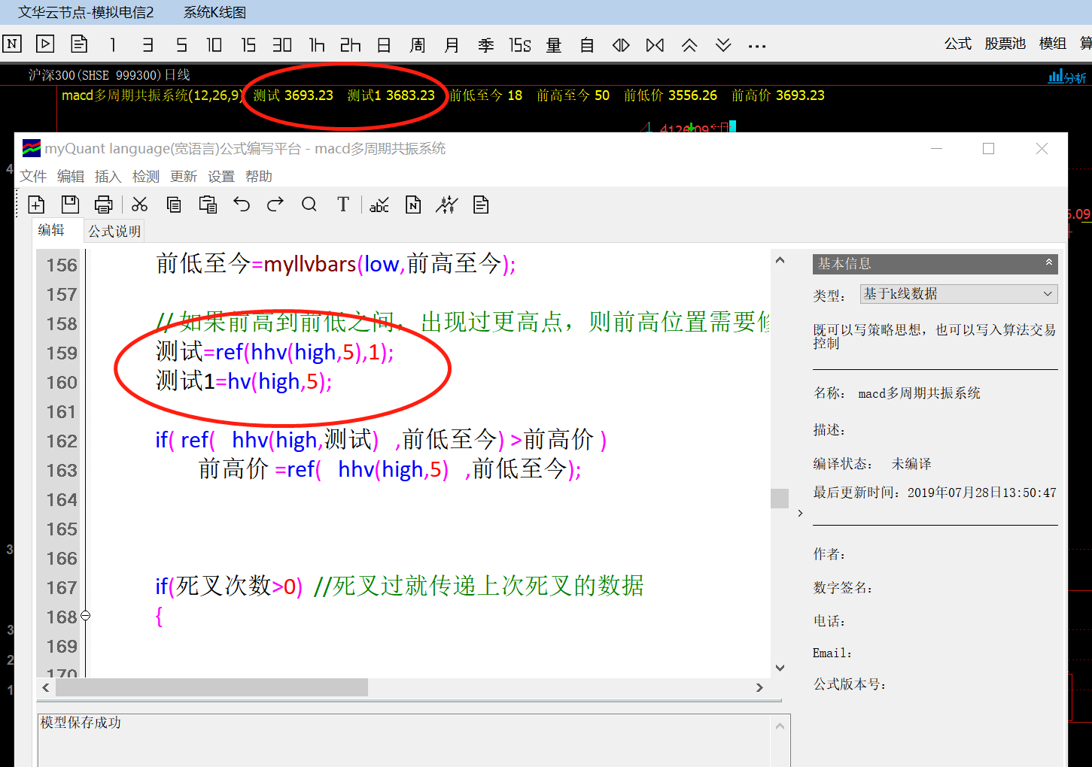Click the editor's horizontal scrollbar thumb

click(x=211, y=687)
